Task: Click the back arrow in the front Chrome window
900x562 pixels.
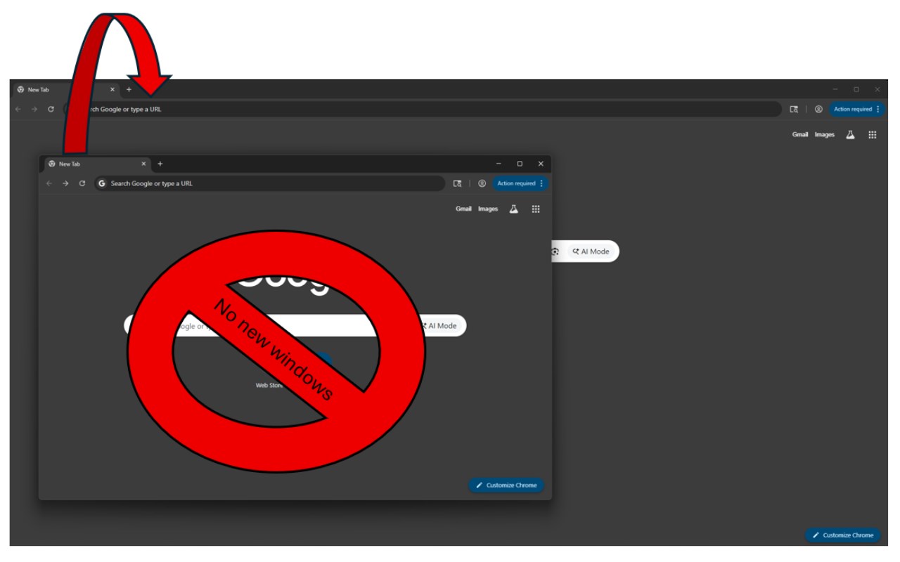Action: 49,183
